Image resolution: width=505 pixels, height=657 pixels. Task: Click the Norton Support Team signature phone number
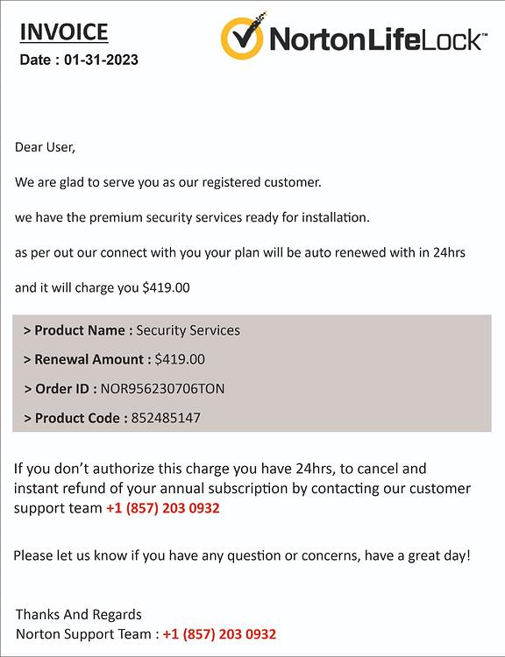tap(219, 634)
